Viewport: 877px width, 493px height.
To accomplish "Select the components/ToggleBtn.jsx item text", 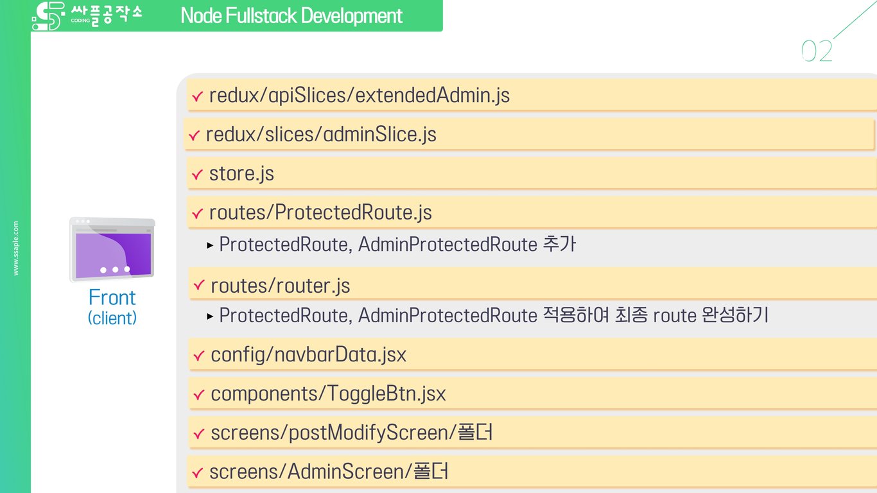I will [x=328, y=394].
